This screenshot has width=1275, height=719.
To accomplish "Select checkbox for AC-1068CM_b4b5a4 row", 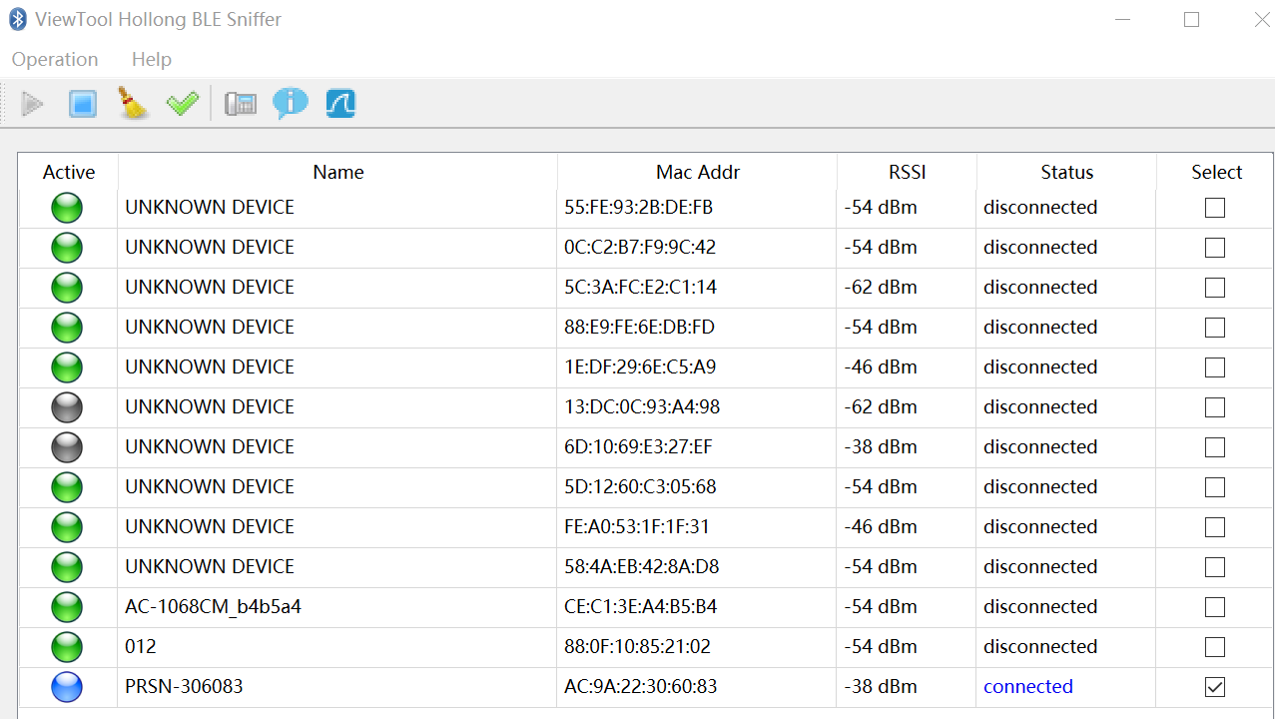I will (x=1215, y=607).
